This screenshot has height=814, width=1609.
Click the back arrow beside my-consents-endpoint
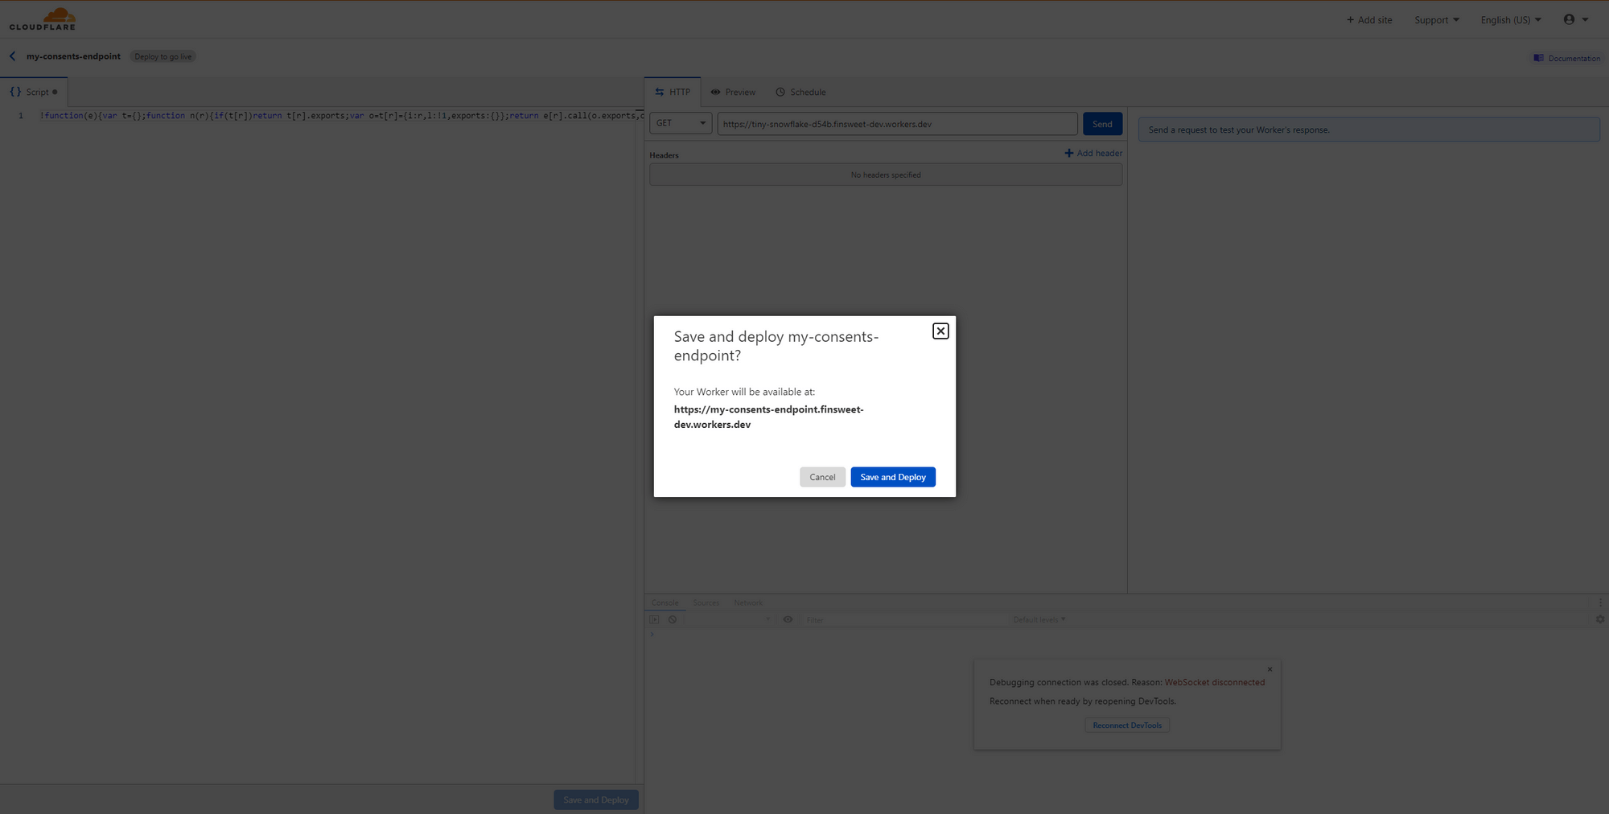[12, 56]
